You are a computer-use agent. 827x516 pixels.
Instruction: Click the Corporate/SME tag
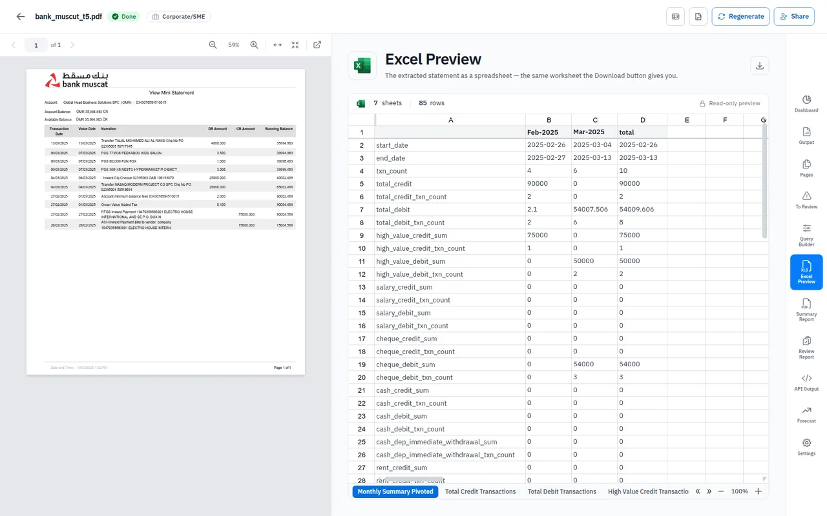point(178,17)
